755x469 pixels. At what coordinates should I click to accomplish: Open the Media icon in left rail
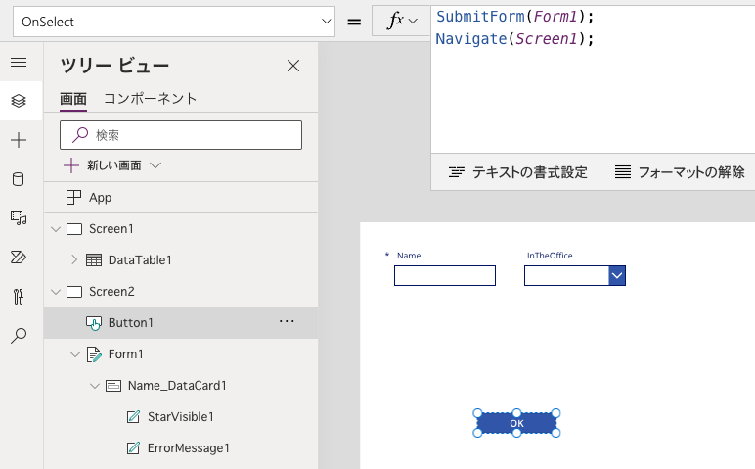(x=19, y=218)
